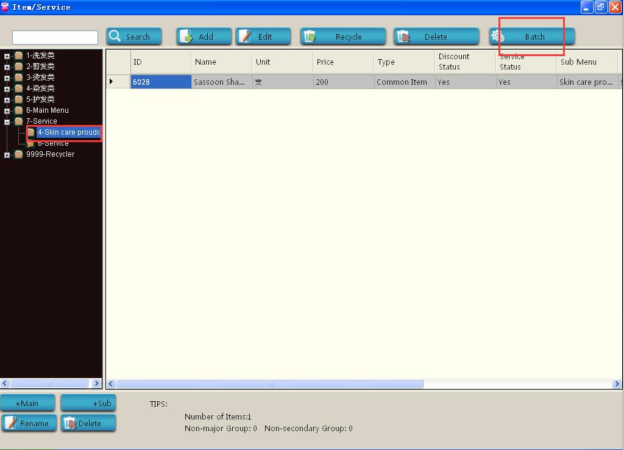This screenshot has height=450, width=624.
Task: Click tree panel scrollbar right arrow
Action: (x=96, y=383)
